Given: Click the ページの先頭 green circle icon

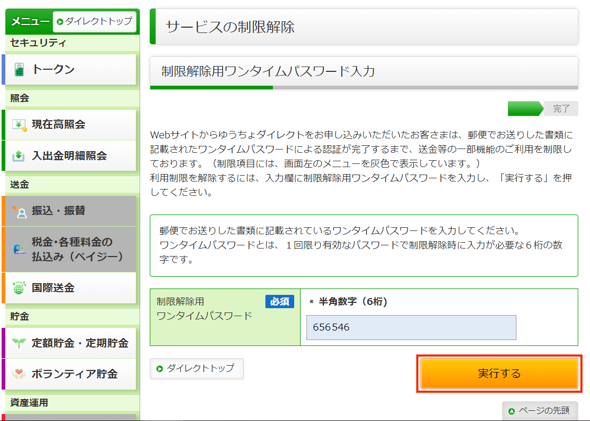Looking at the screenshot, I should 512,411.
